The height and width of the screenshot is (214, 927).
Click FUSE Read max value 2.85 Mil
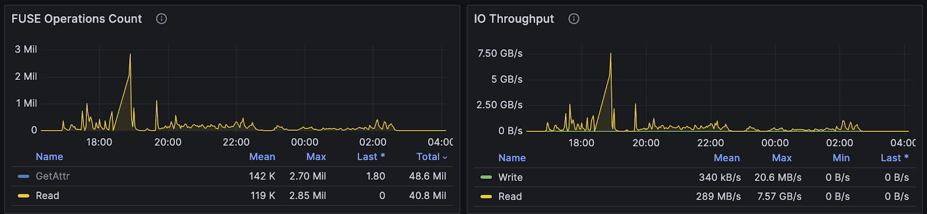tap(308, 195)
